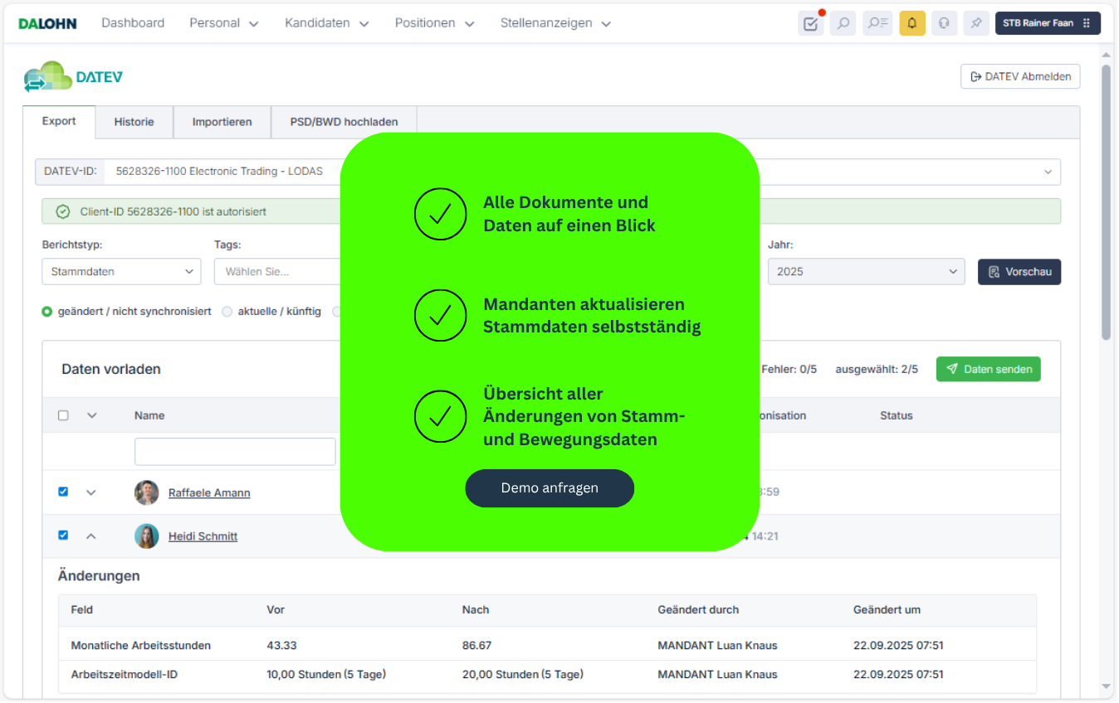This screenshot has height=703, width=1119.
Task: Click the vertical page scrollbar
Action: pos(1106,199)
